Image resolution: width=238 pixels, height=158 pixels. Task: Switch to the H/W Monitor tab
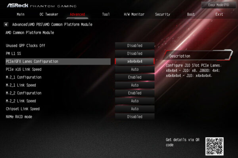(x=134, y=14)
